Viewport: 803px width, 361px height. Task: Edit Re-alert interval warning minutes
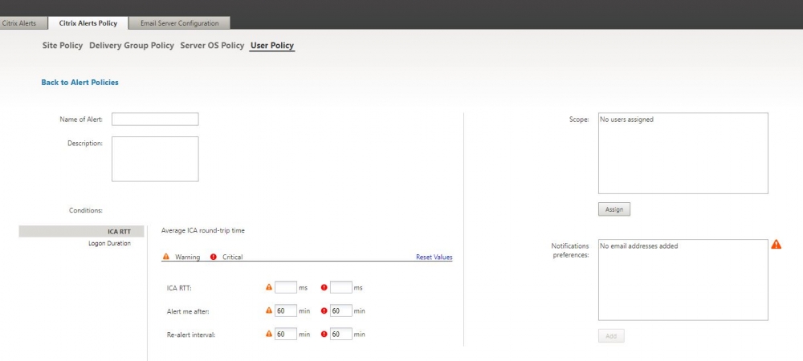tap(286, 334)
